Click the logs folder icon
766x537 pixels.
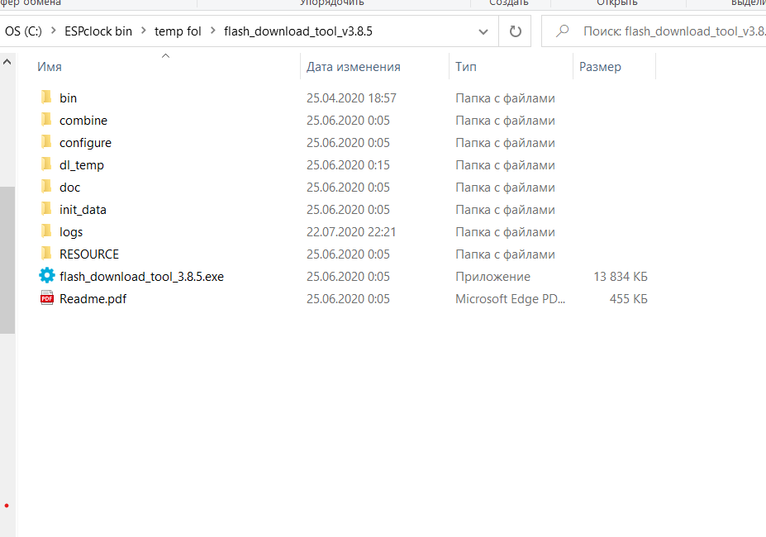click(x=46, y=231)
